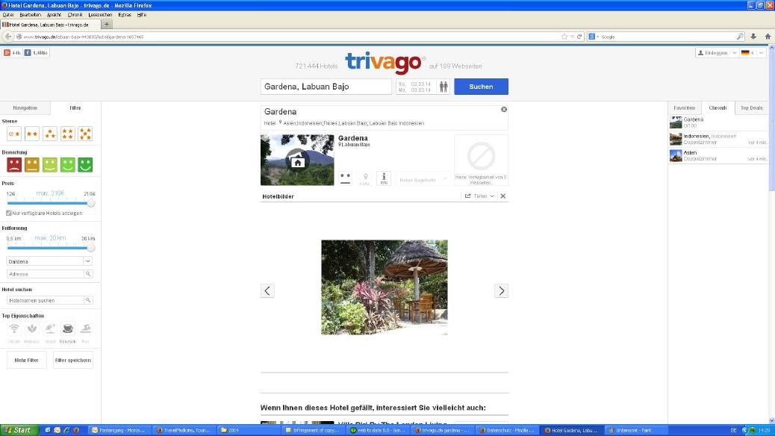
Task: Show the next hotel image
Action: pyautogui.click(x=501, y=290)
